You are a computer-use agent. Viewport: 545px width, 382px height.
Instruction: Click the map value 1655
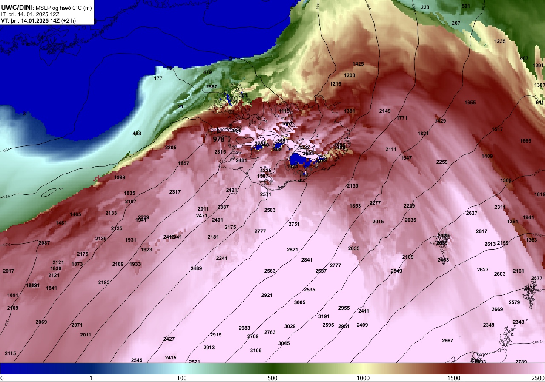point(470,103)
